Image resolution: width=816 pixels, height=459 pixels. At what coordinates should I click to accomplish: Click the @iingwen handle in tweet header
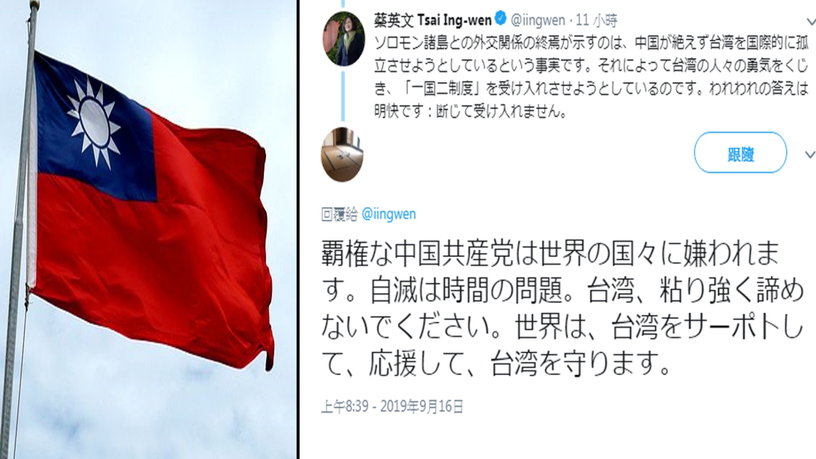[538, 20]
